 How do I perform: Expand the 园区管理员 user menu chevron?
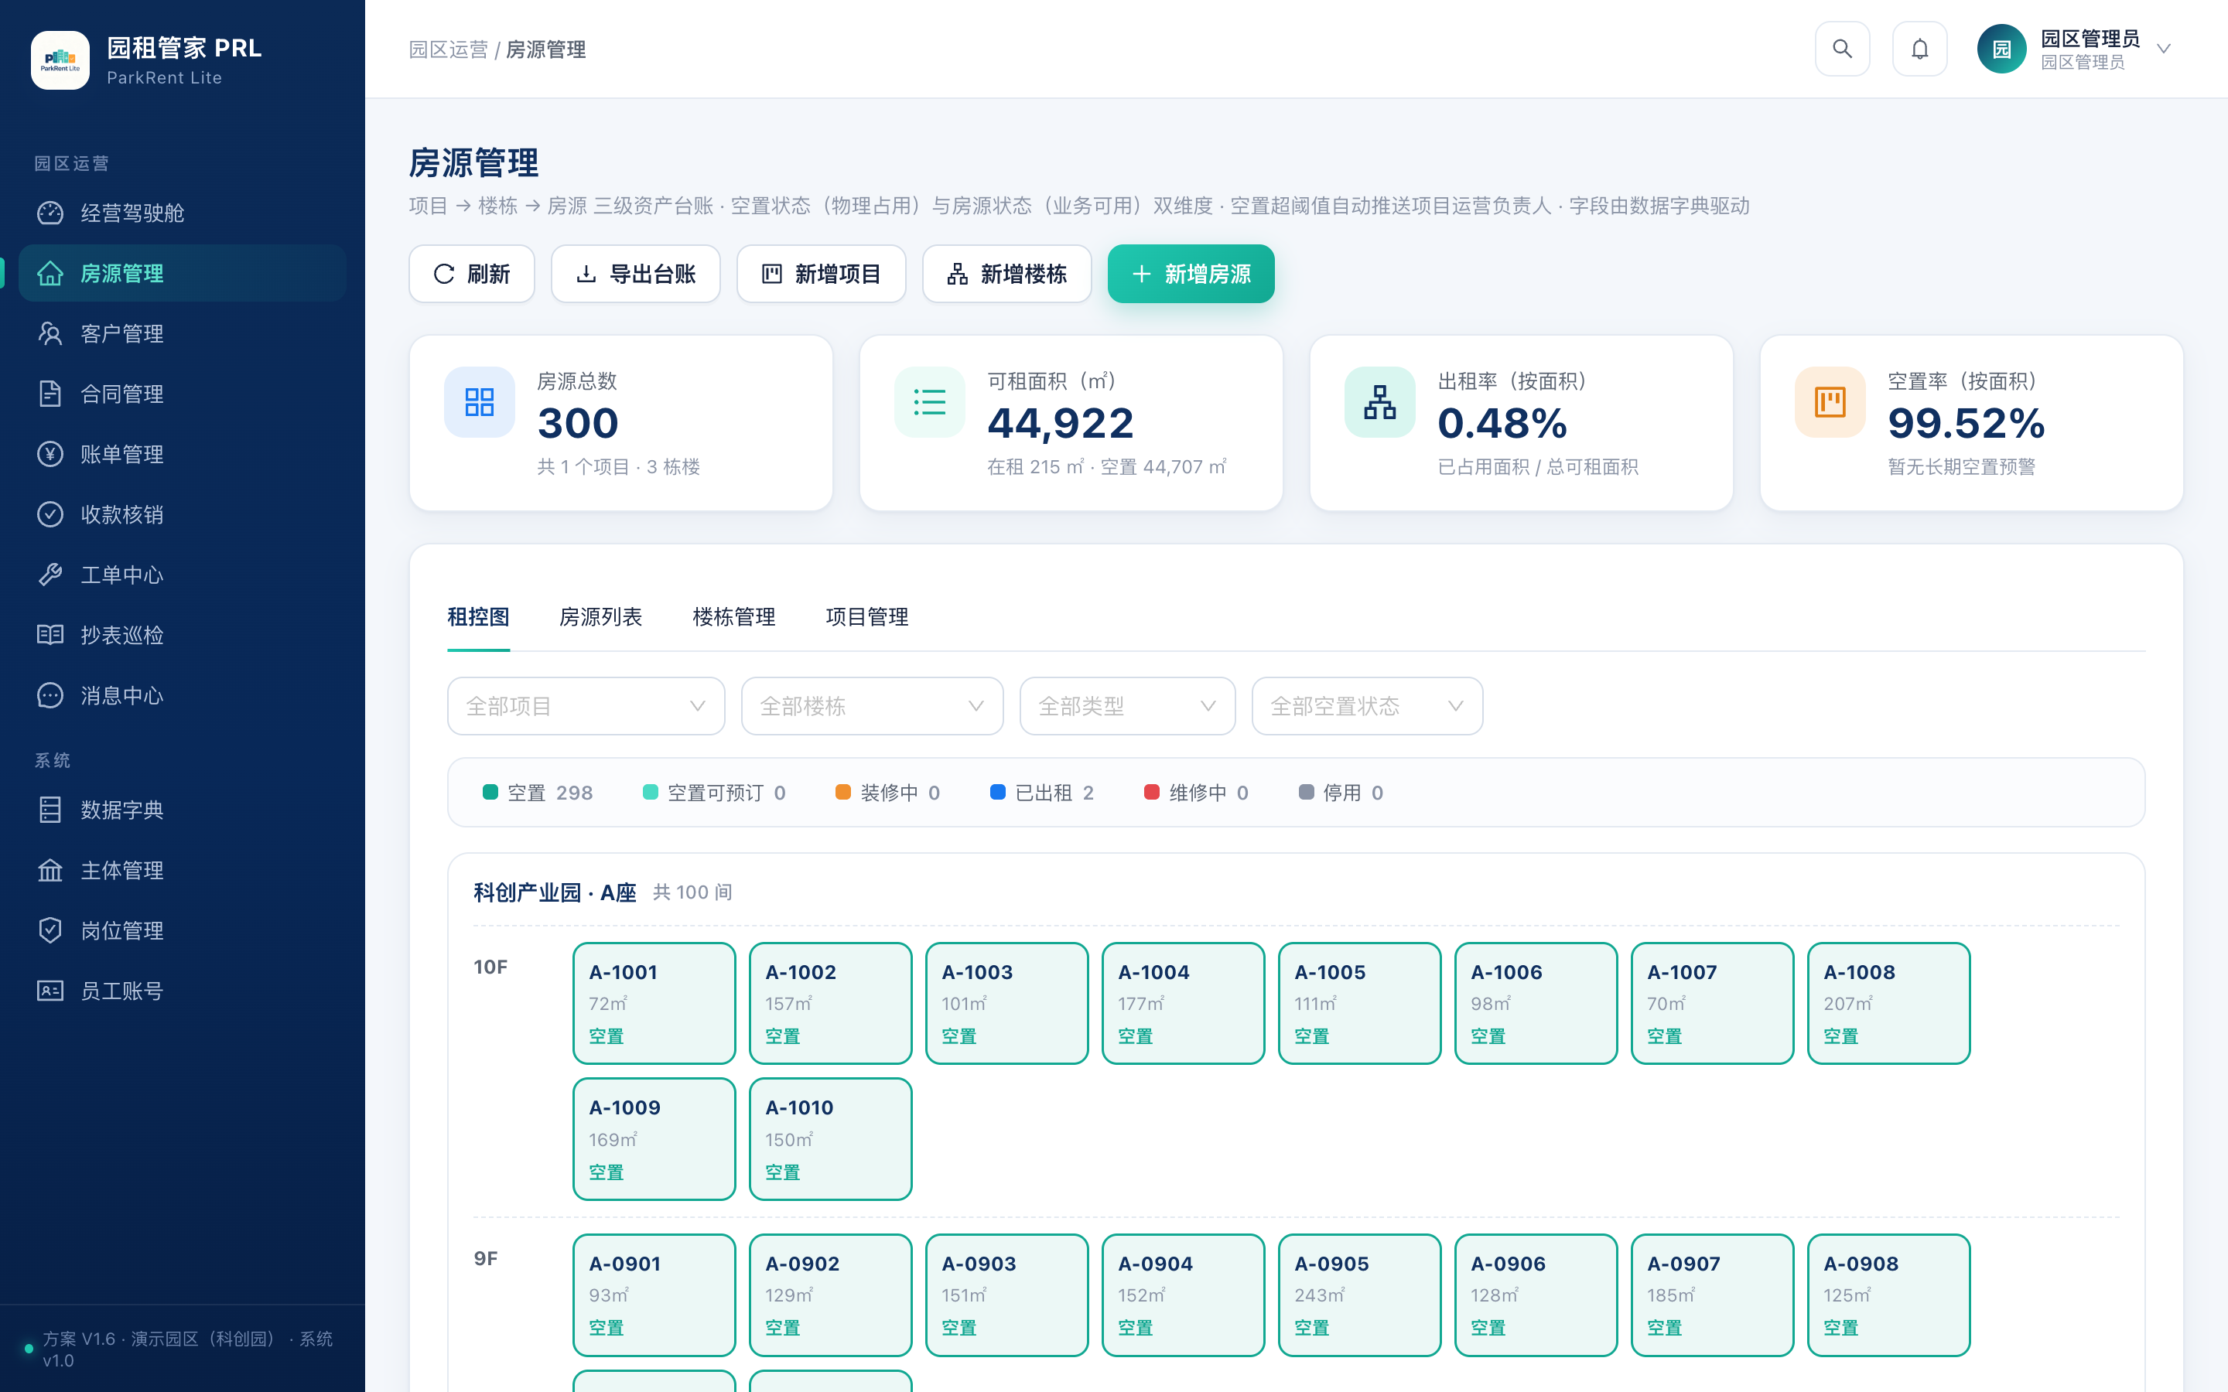coord(2165,49)
